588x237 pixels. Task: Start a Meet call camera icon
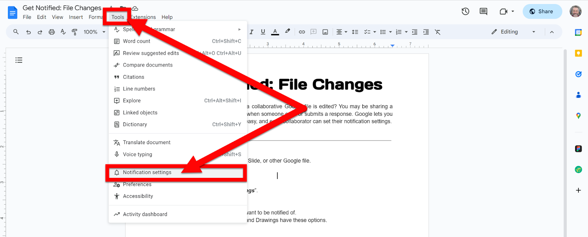point(503,11)
